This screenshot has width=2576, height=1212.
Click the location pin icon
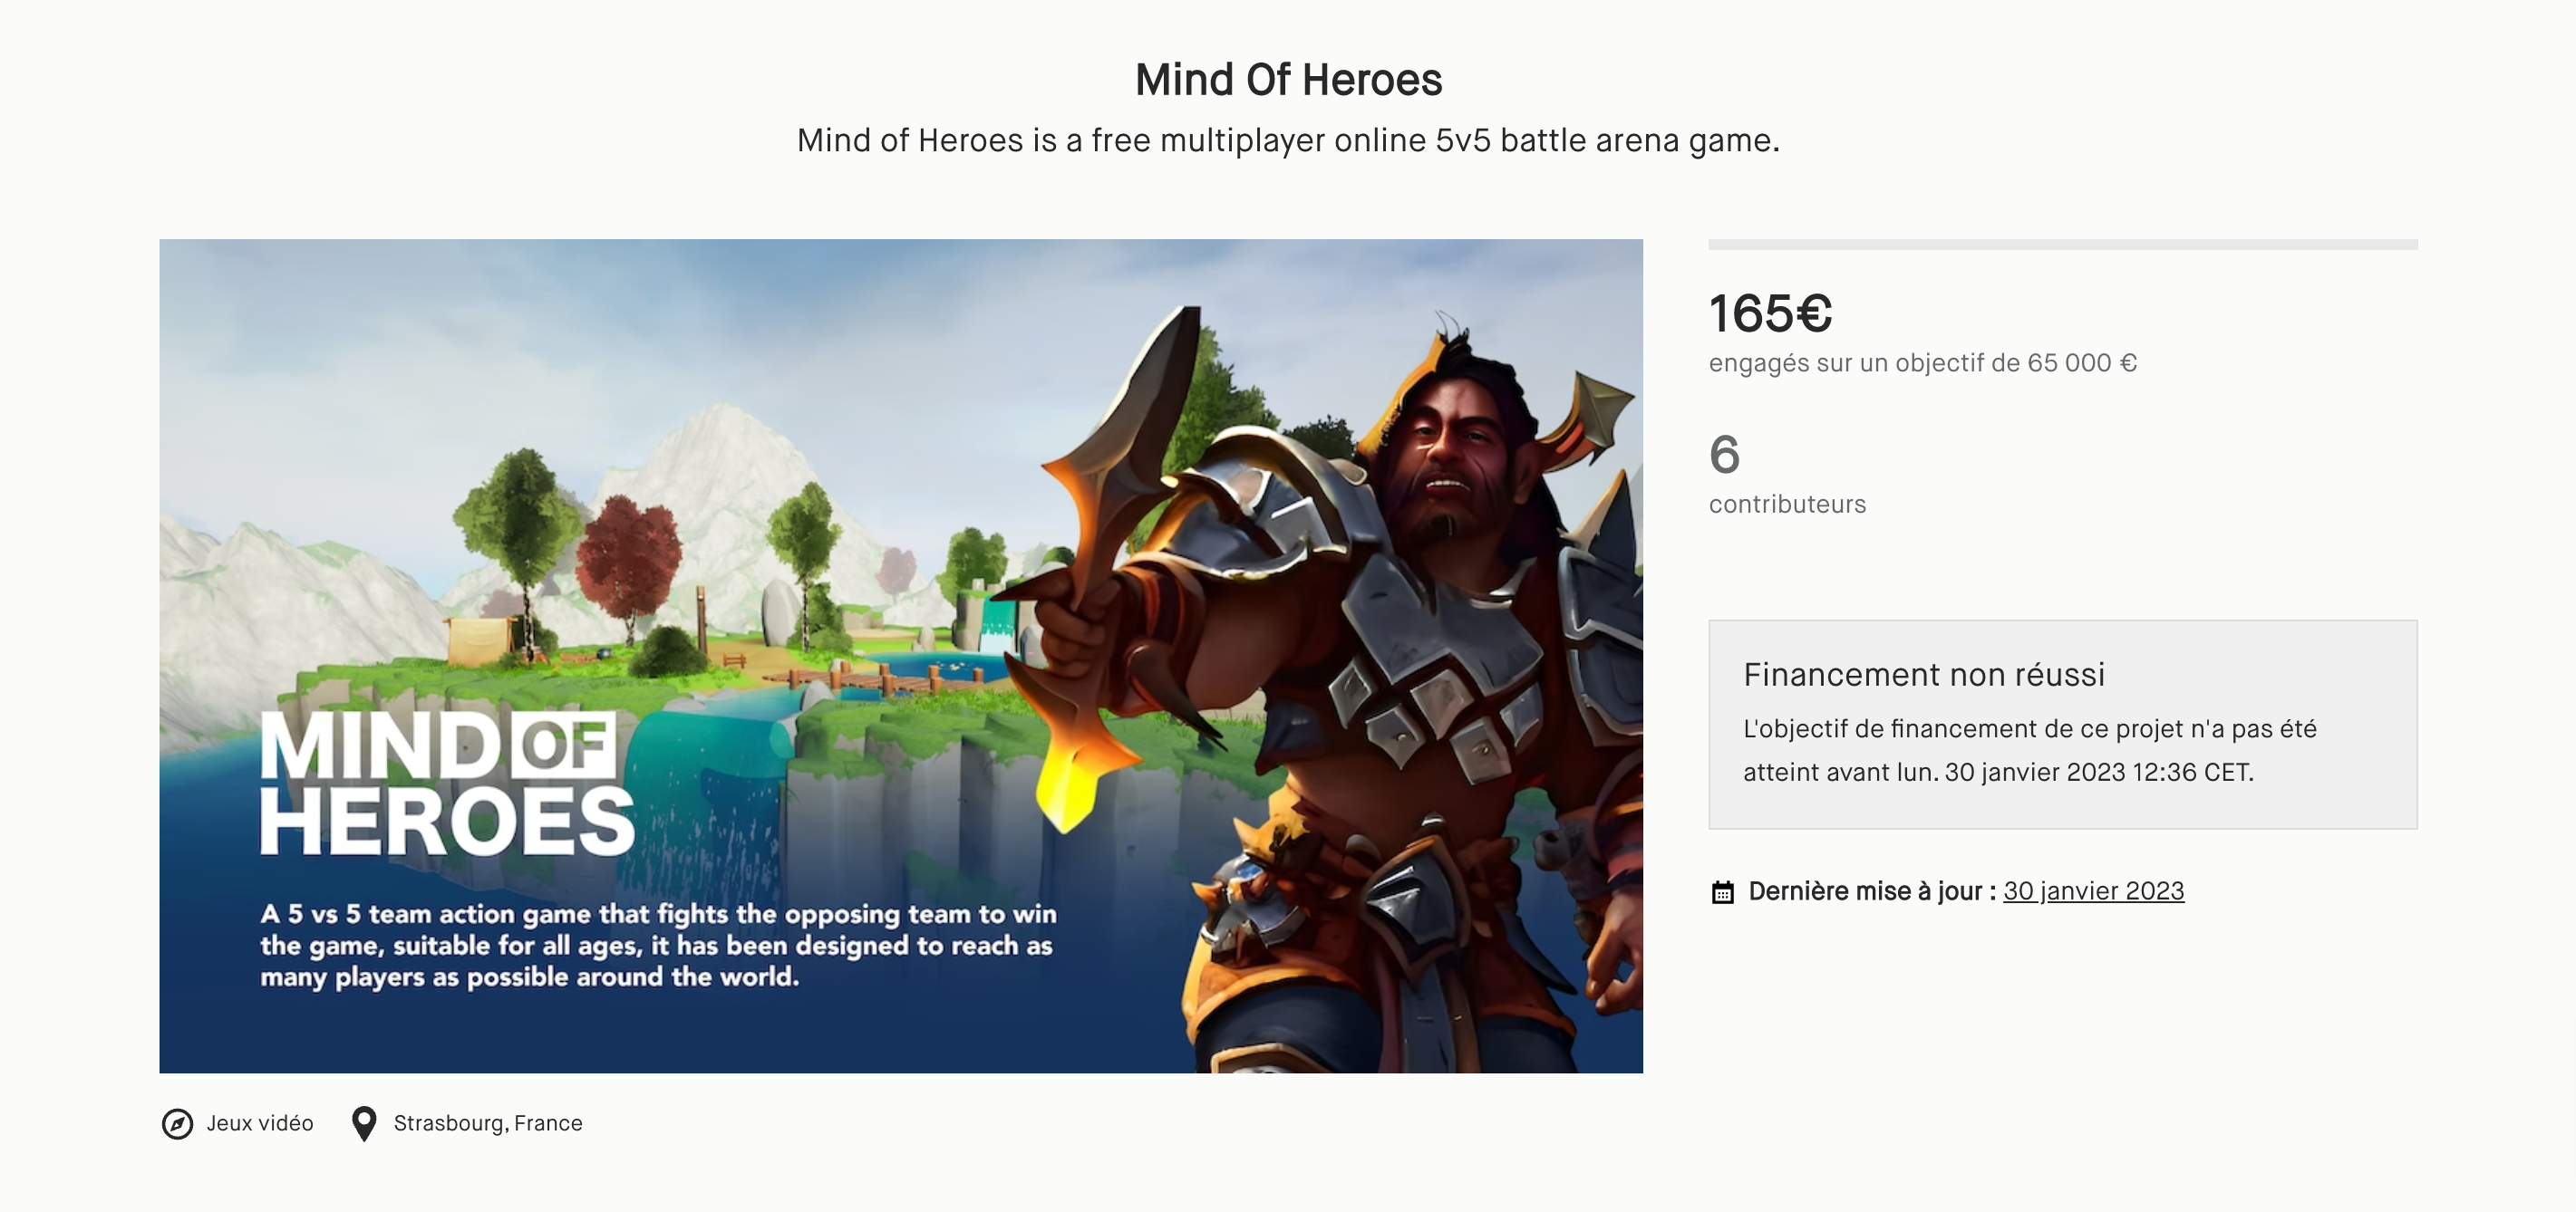click(364, 1123)
